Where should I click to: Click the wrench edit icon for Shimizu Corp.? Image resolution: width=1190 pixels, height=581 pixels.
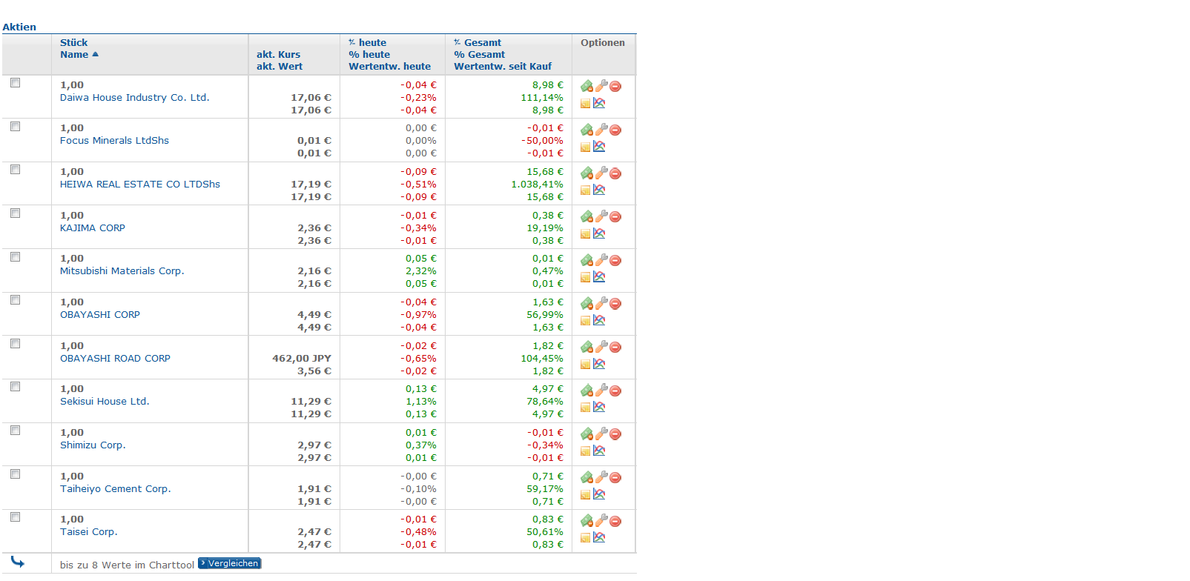tap(601, 434)
